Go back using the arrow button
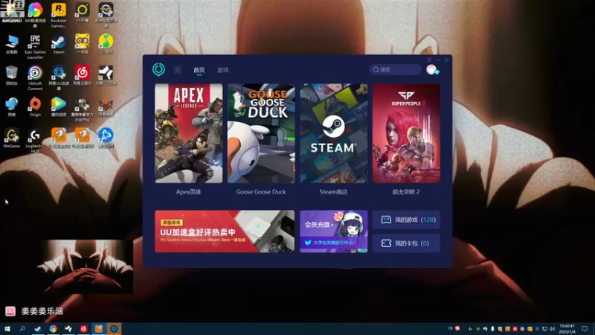Viewport: 595px width, 335px height. click(x=178, y=70)
